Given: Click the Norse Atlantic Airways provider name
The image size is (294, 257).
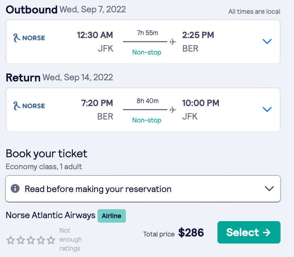Looking at the screenshot, I should (x=50, y=216).
